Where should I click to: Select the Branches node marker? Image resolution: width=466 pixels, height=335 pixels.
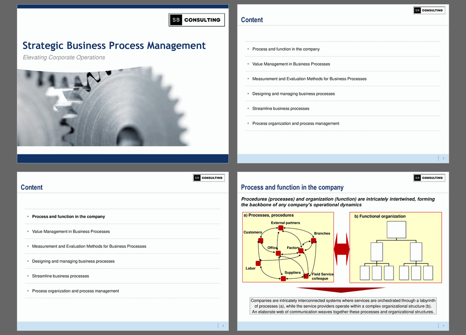[x=313, y=240]
